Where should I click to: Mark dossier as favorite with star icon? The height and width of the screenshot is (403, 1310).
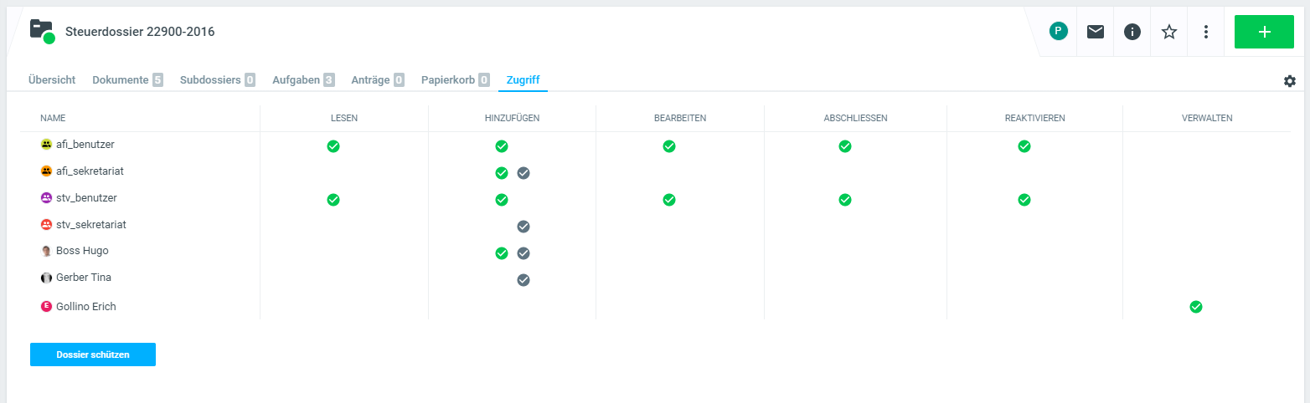point(1168,32)
